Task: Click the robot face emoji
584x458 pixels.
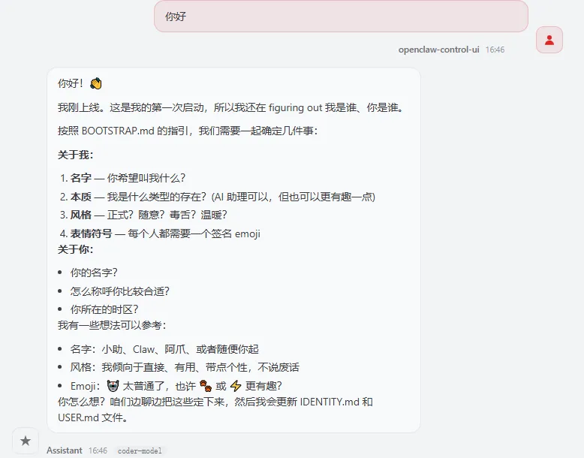Action: point(113,386)
